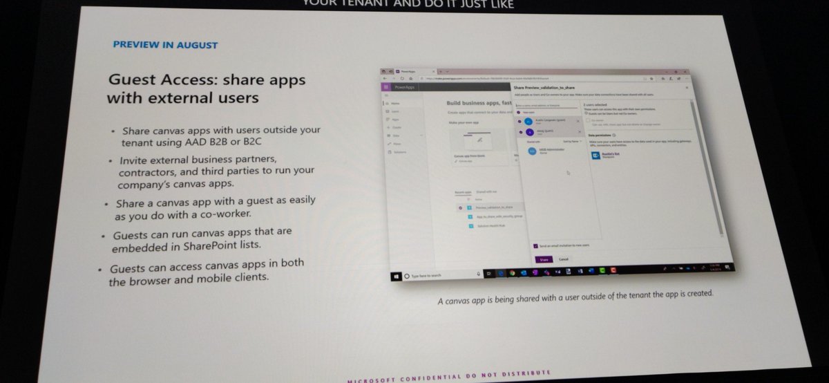Select the AADB Administrator owner entry
The width and height of the screenshot is (829, 383).
point(546,151)
